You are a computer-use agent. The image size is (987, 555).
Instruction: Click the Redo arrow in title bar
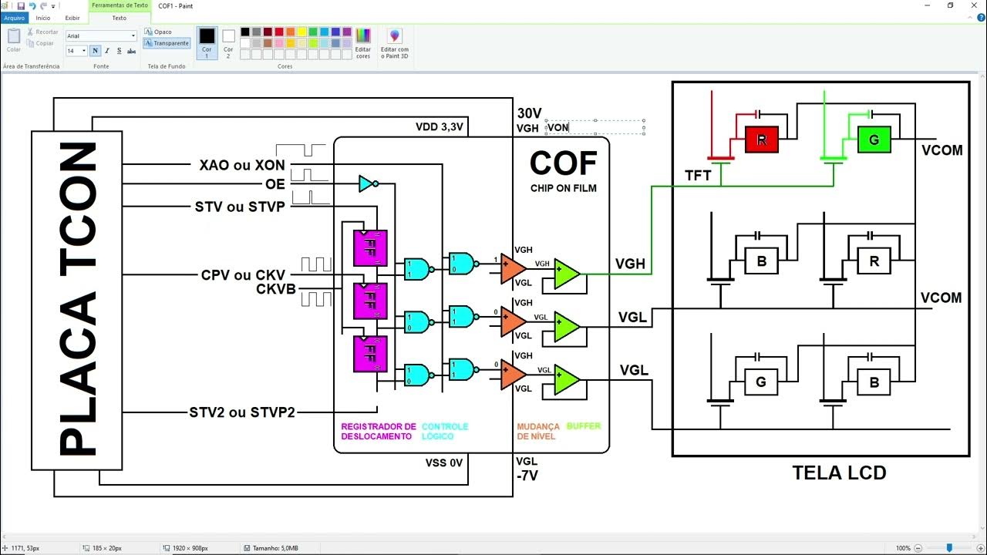[x=44, y=5]
